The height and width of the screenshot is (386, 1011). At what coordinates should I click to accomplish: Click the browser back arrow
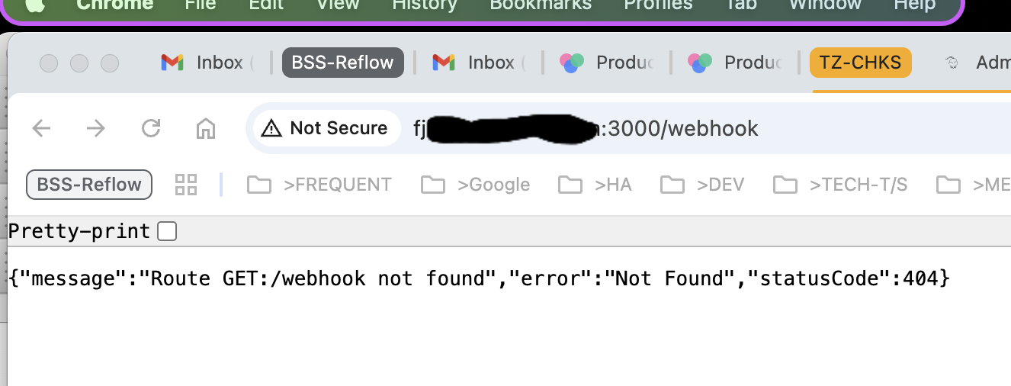coord(41,128)
